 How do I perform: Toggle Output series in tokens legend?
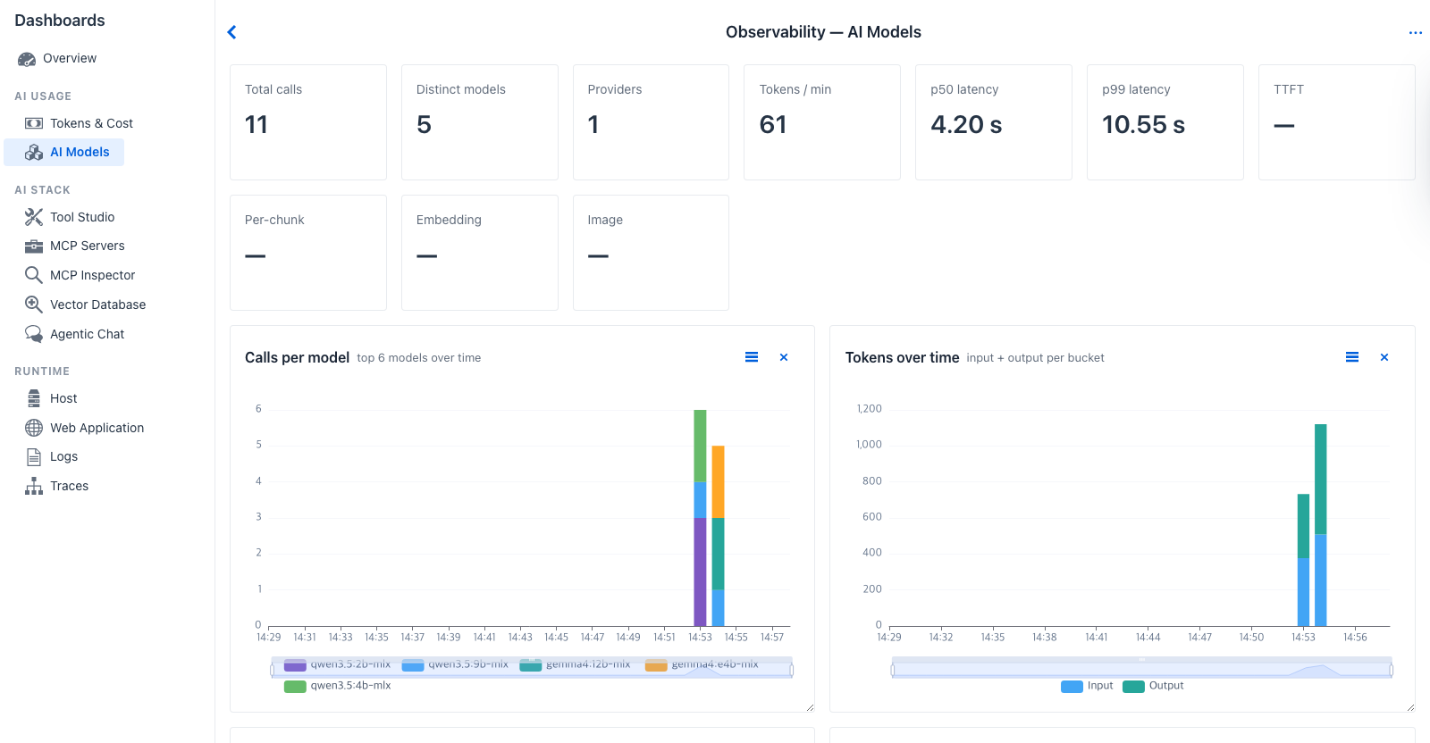point(1153,686)
